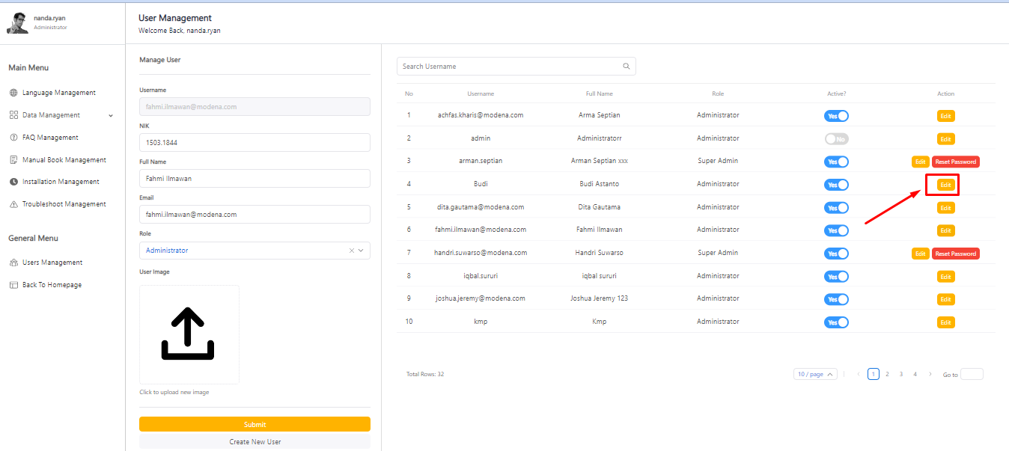Open Users Management in General Menu
Image resolution: width=1009 pixels, height=451 pixels.
click(x=52, y=263)
